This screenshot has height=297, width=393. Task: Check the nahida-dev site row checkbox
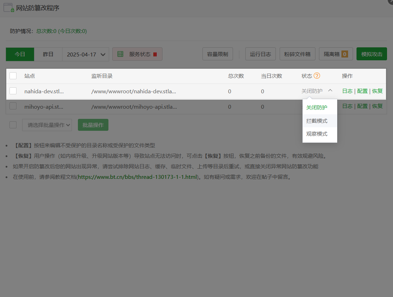point(13,90)
